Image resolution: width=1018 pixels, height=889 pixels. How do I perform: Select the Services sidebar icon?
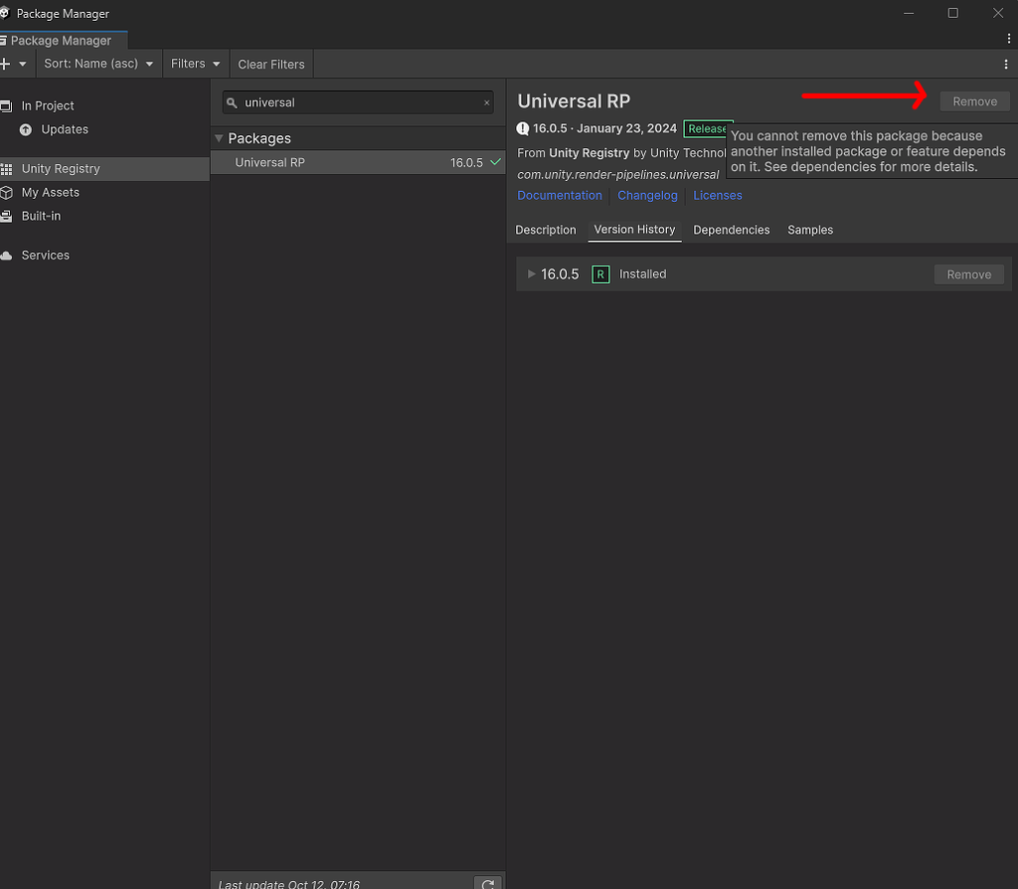point(9,255)
